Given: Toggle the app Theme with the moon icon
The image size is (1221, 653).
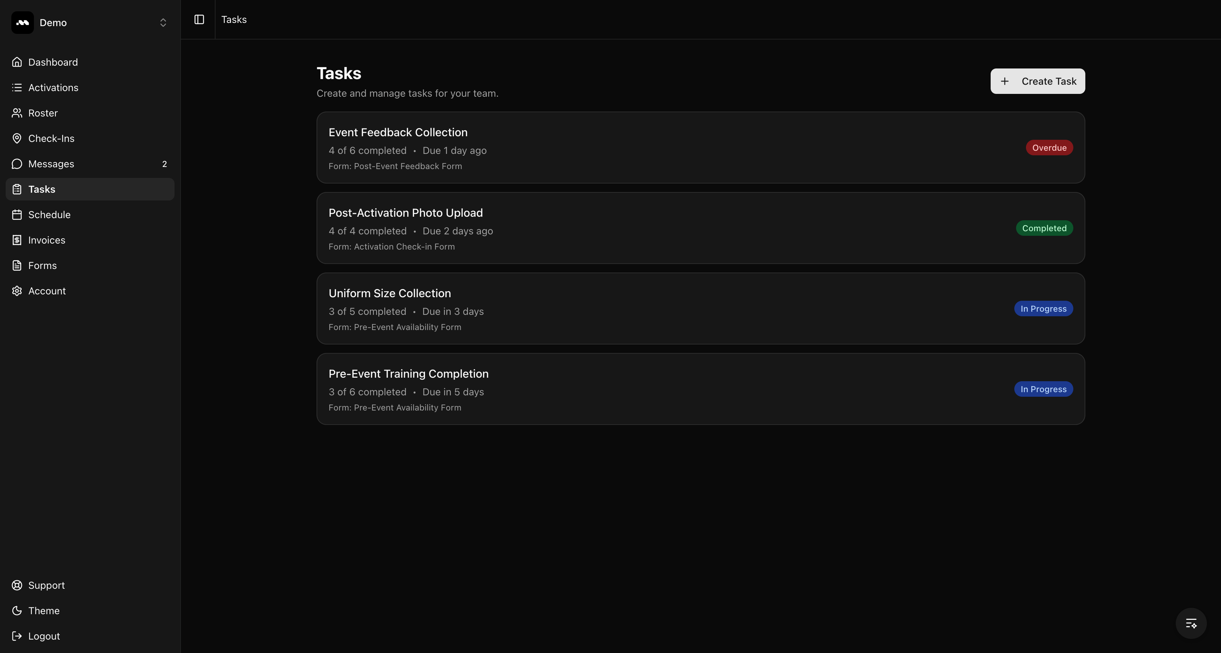Looking at the screenshot, I should pos(17,611).
